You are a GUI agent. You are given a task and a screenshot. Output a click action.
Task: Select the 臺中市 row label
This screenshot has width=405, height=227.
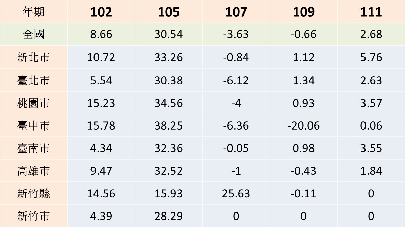(x=34, y=125)
